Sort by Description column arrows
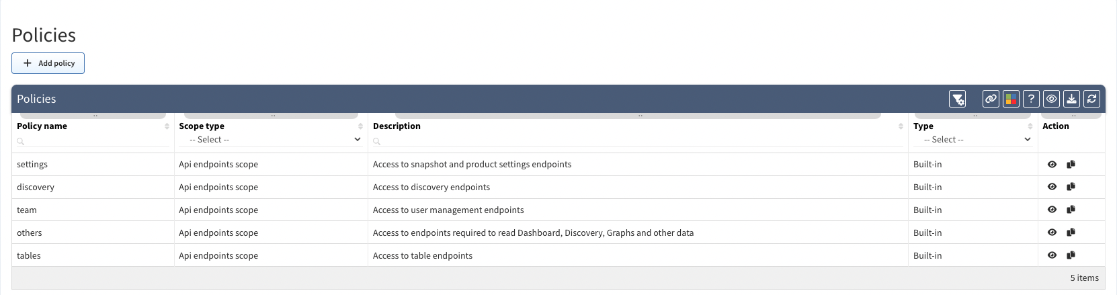Image resolution: width=1117 pixels, height=295 pixels. point(901,126)
